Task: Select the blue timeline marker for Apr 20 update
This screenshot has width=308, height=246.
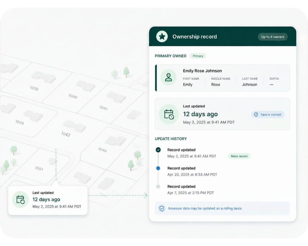Action: click(x=158, y=168)
